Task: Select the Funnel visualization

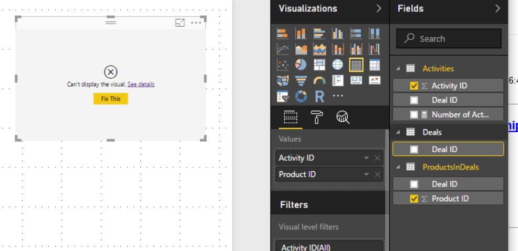Action: click(x=301, y=80)
